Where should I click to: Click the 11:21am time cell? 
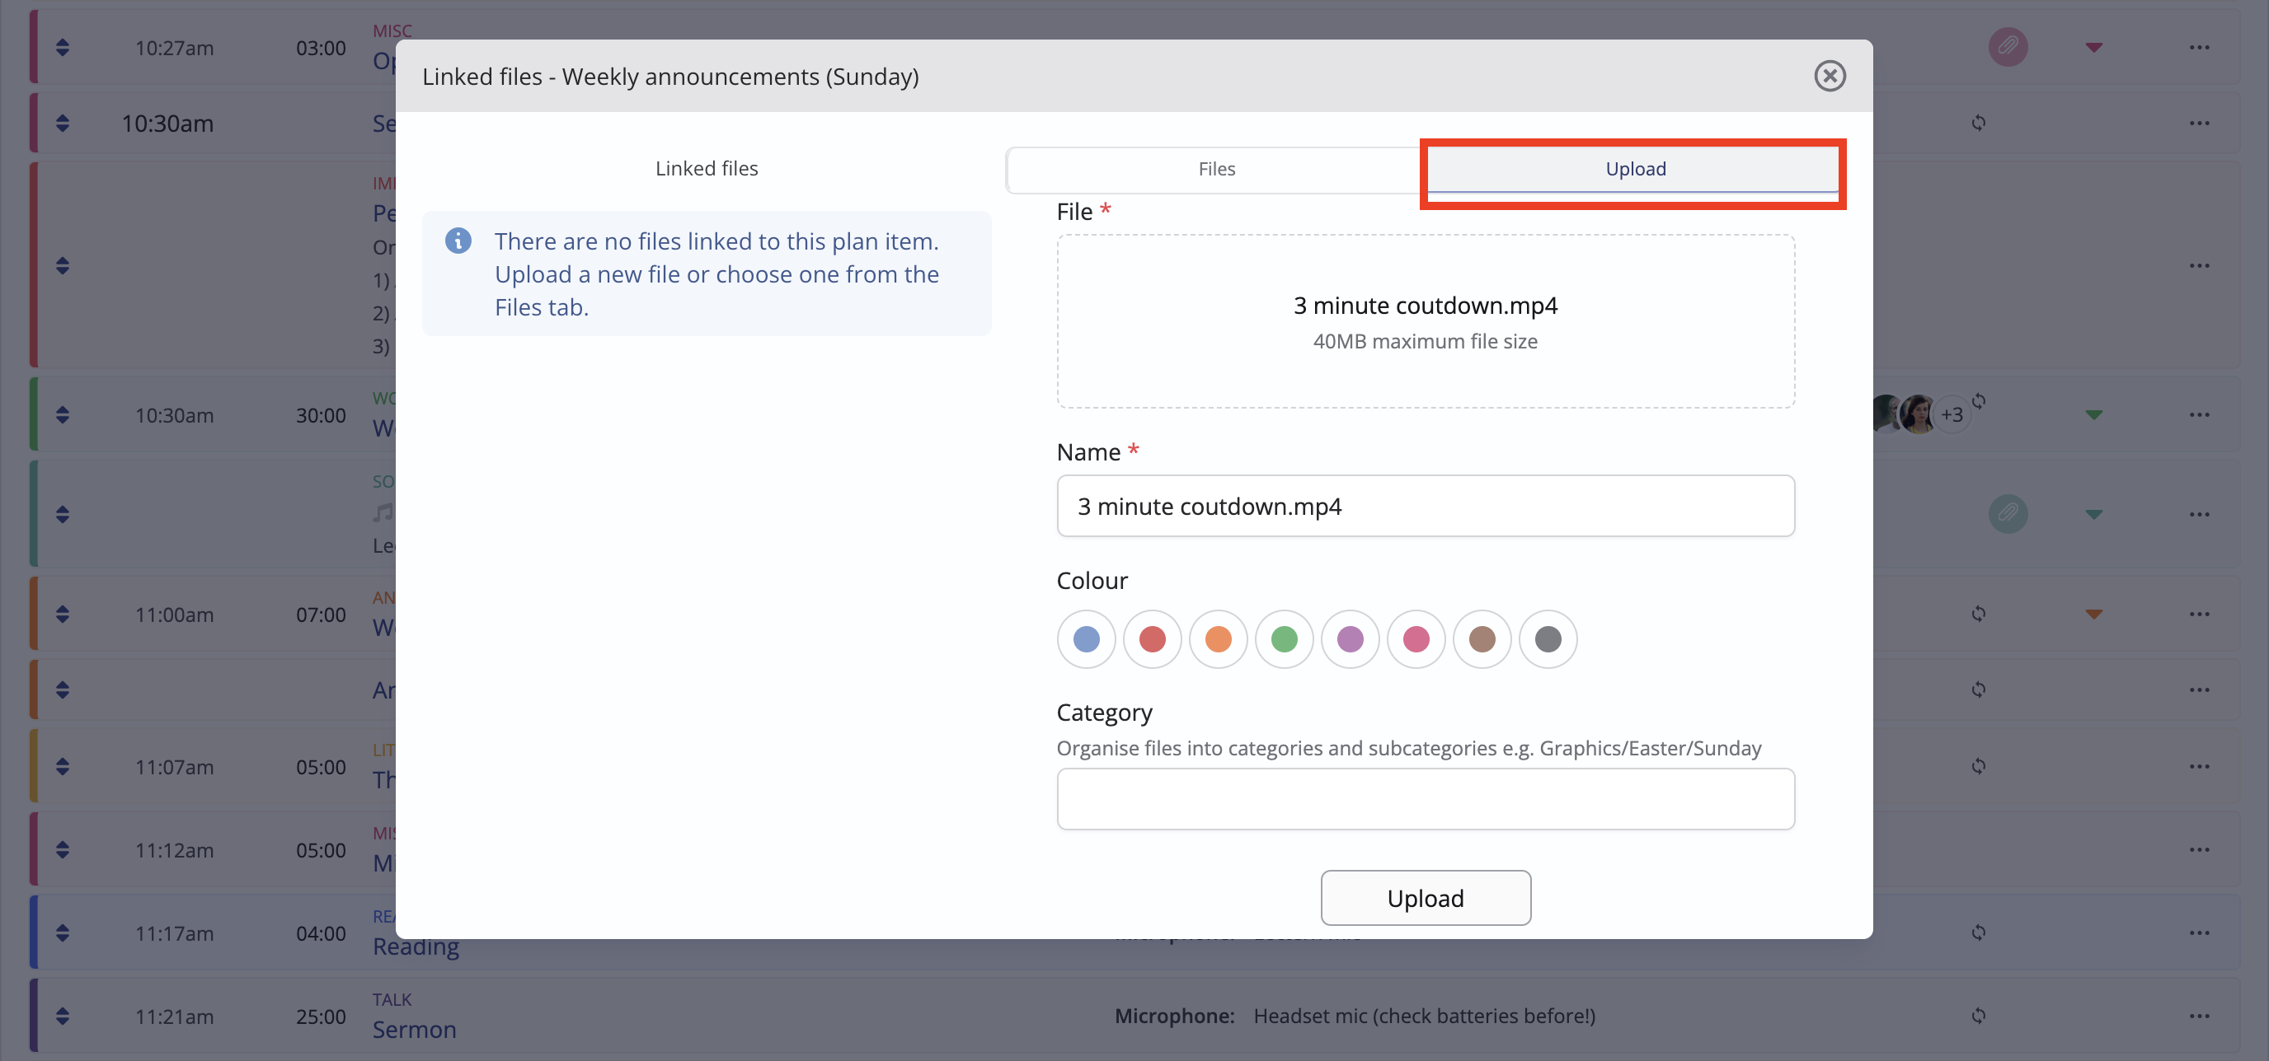(175, 1017)
